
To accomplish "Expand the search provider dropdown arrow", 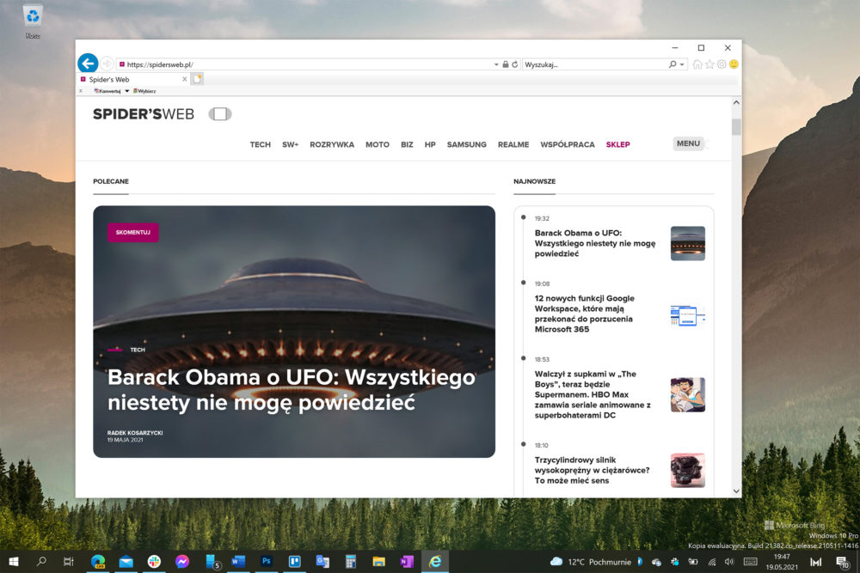I will point(682,64).
